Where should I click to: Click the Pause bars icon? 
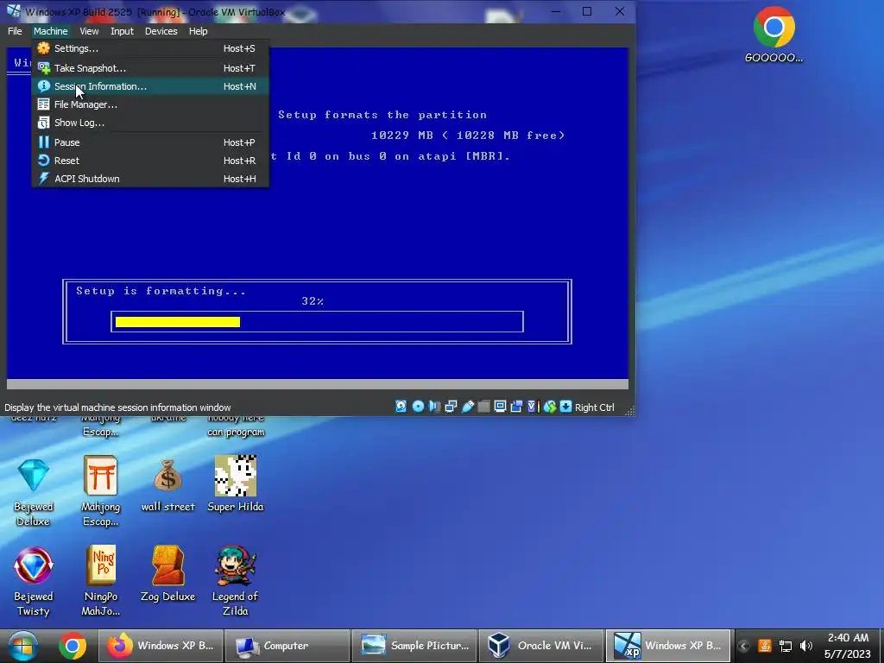(x=43, y=142)
